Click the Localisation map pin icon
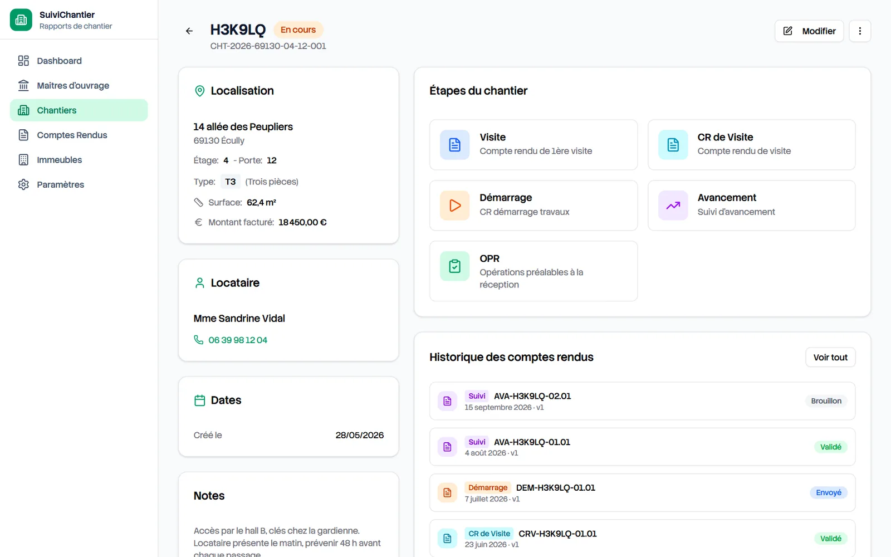 (200, 91)
